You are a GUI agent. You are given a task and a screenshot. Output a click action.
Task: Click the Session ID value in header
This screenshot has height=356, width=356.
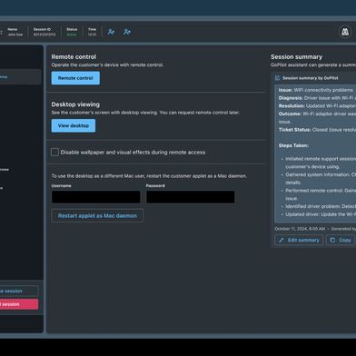(x=44, y=35)
